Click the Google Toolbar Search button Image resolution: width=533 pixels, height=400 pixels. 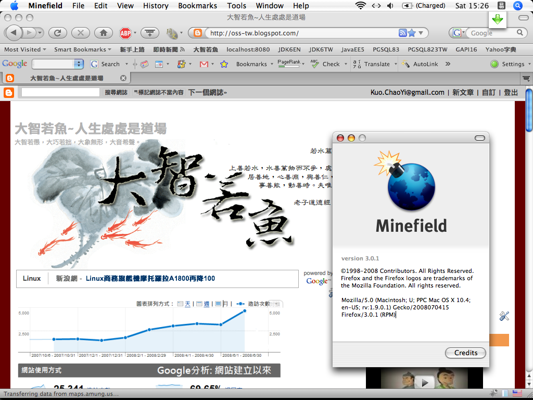106,64
